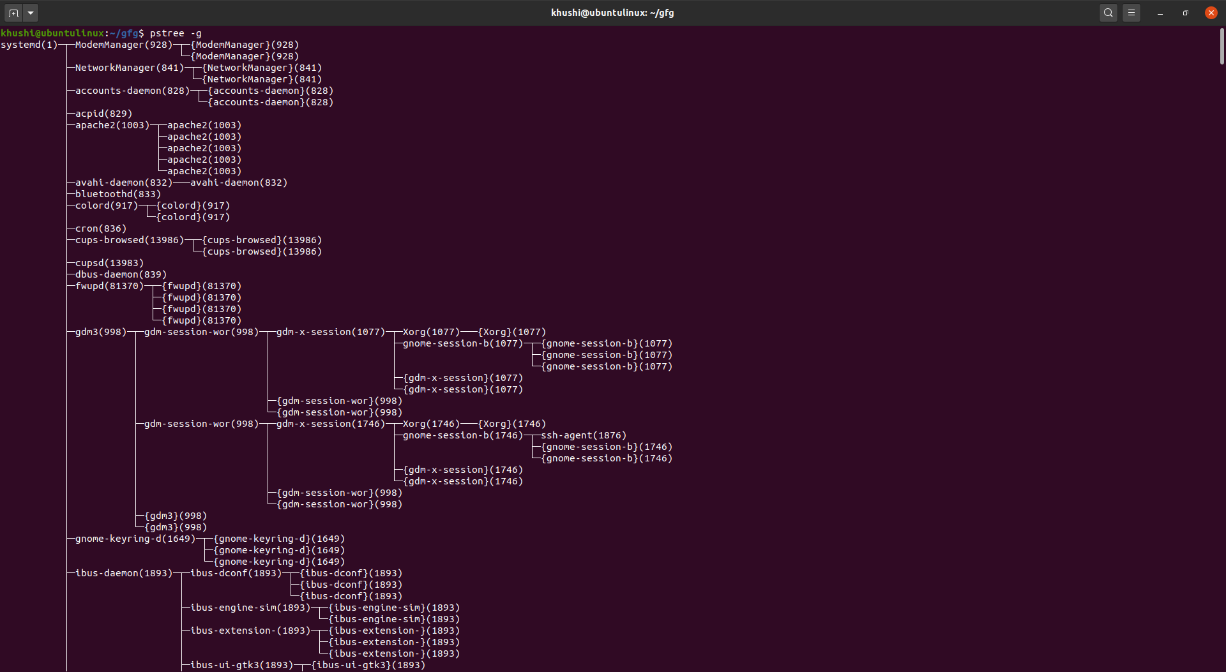Restore the terminal window size
1226x672 pixels.
[x=1186, y=13]
